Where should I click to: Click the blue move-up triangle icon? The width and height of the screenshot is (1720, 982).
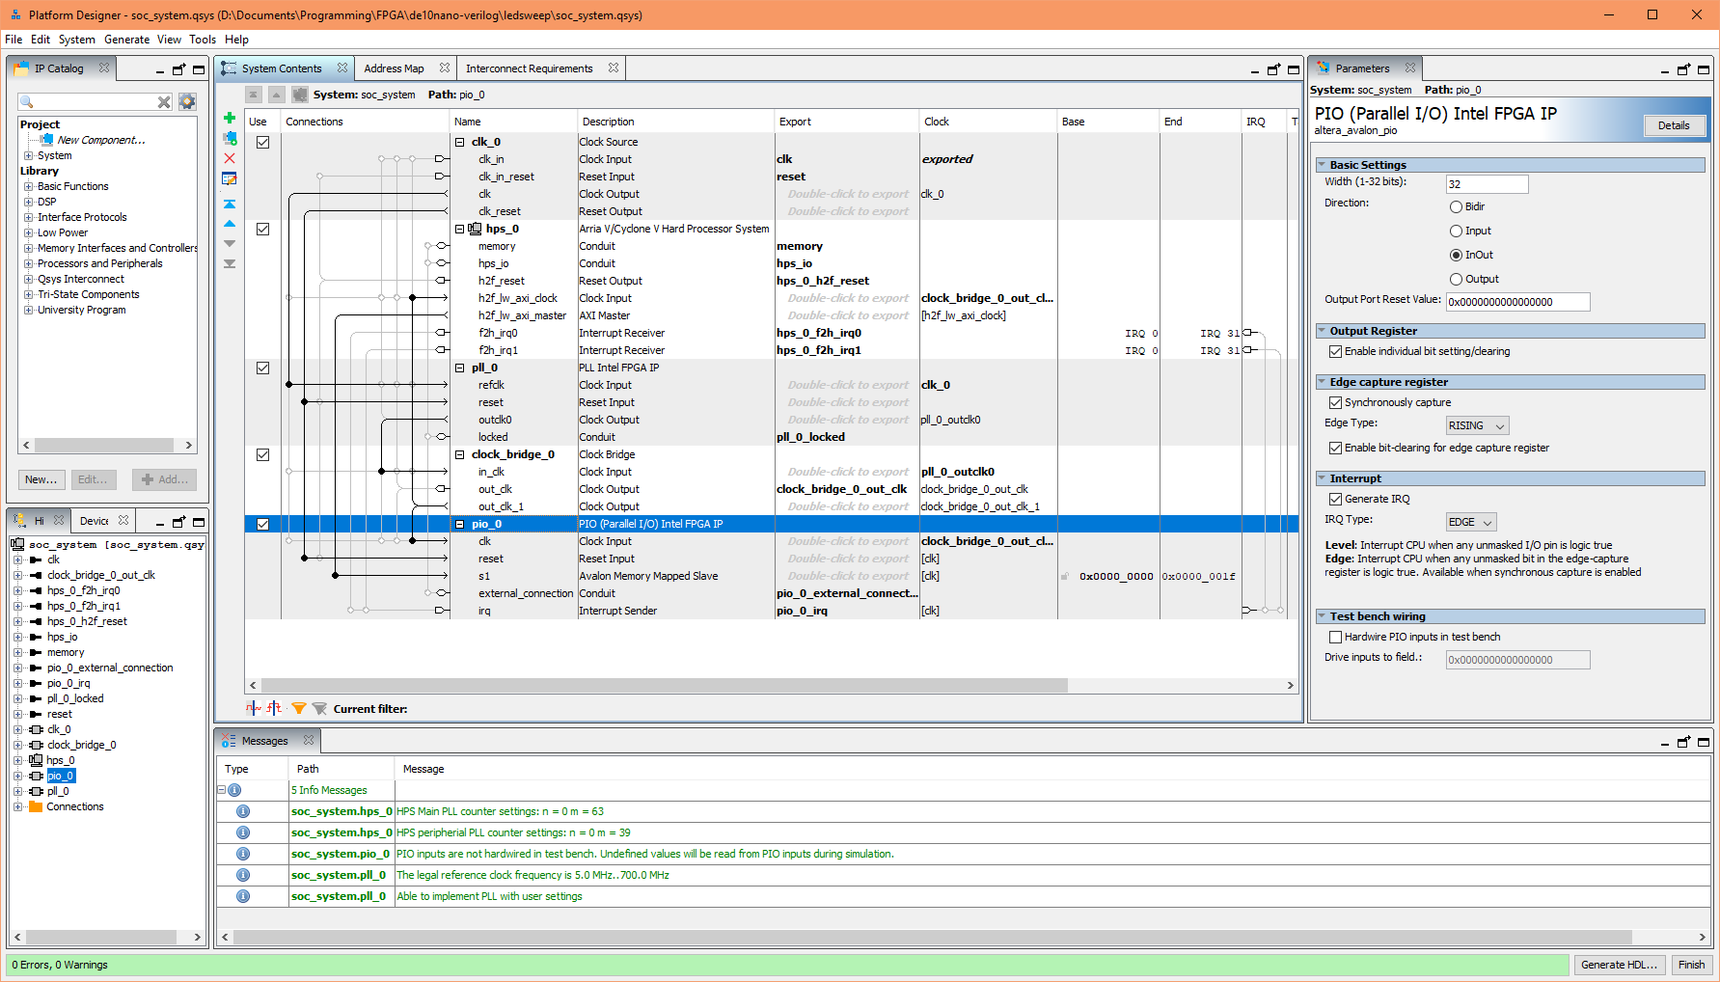click(230, 223)
